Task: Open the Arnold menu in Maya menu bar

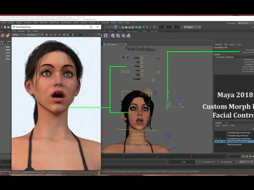Action: (121, 23)
